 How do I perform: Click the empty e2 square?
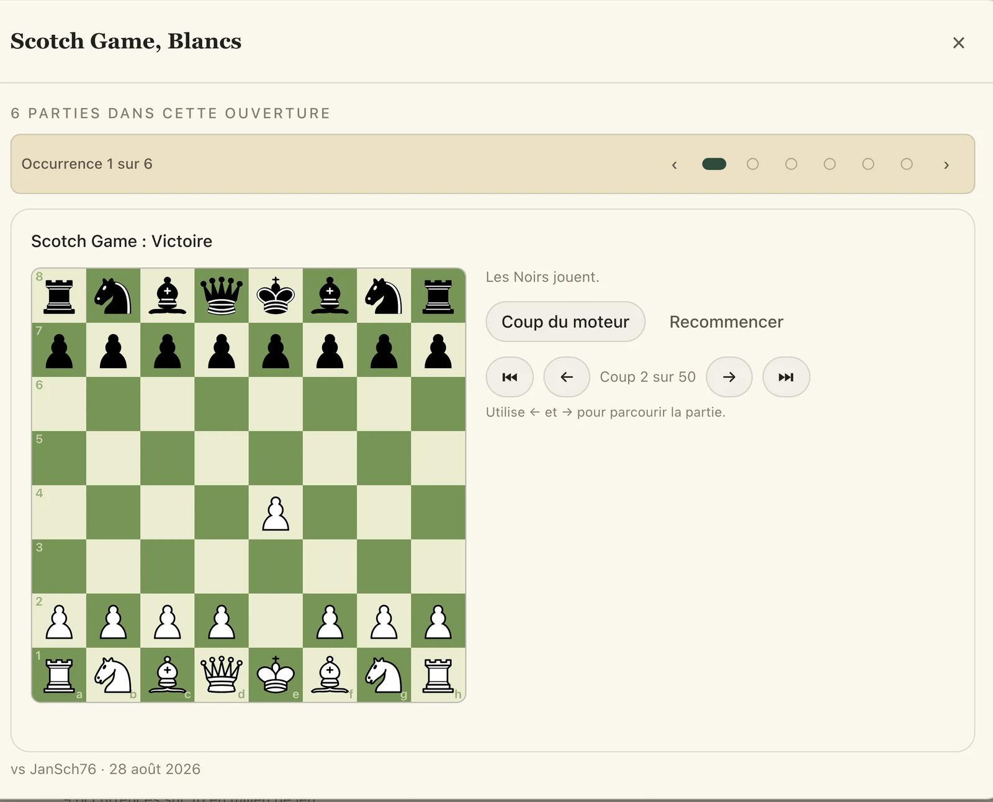[276, 621]
